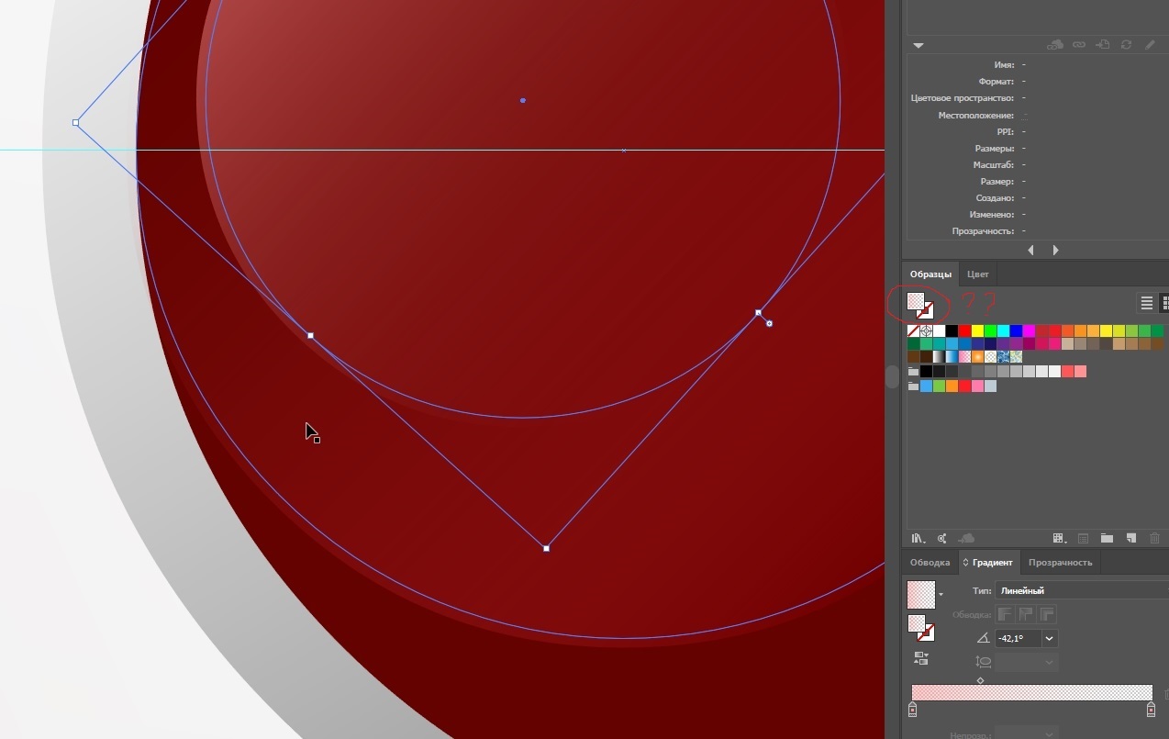Image resolution: width=1169 pixels, height=739 pixels.
Task: Open the gradient angle dropdown arrow
Action: point(1050,638)
